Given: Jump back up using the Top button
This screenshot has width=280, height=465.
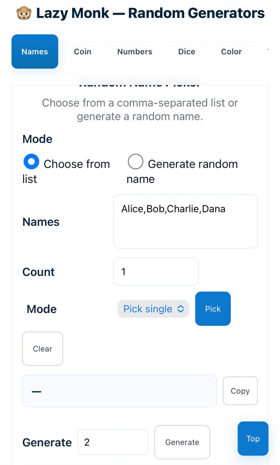Looking at the screenshot, I should point(253,438).
